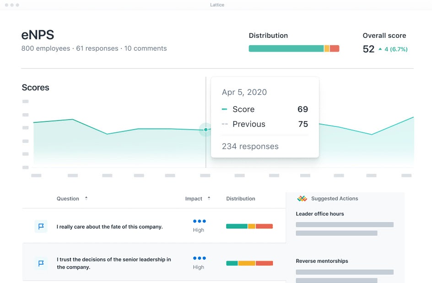Viewport: 432px width, 283px height.
Task: Click the colorful Suggested Actions icon
Action: tap(302, 198)
